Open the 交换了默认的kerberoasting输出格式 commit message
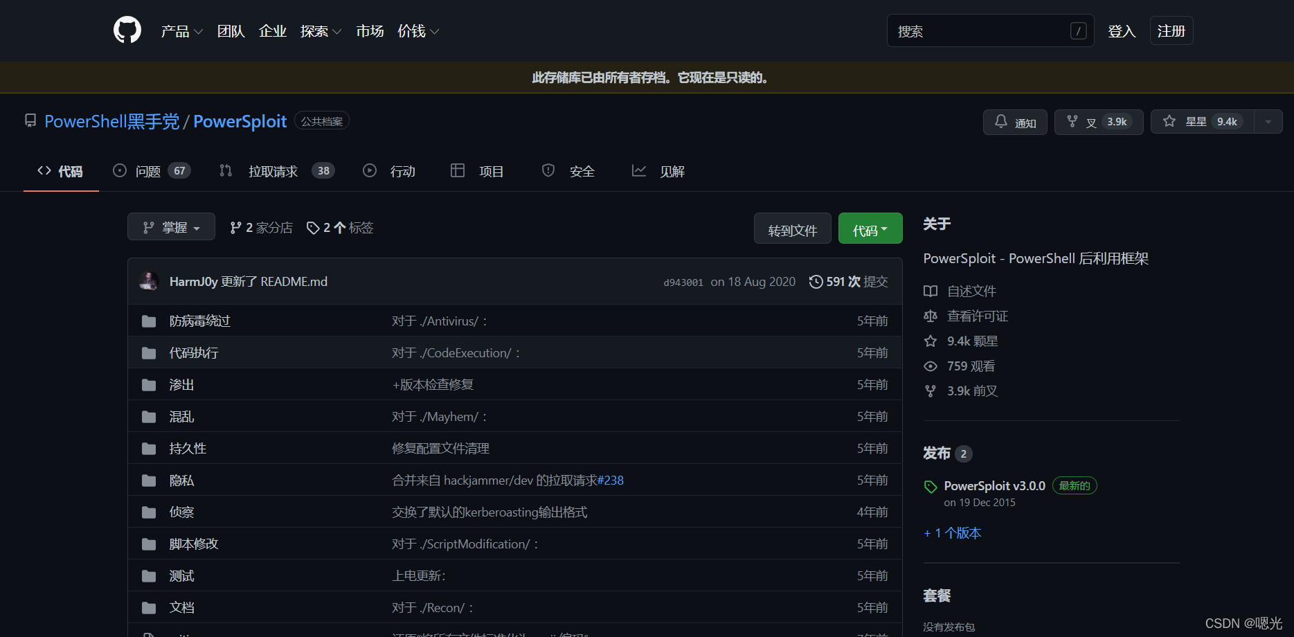1294x637 pixels. coord(489,512)
